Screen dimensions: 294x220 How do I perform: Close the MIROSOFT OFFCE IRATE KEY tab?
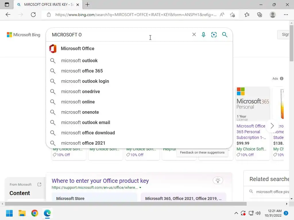click(x=78, y=5)
